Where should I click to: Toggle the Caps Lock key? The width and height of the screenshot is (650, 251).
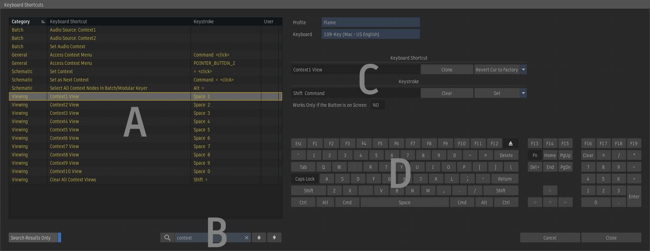coord(305,179)
